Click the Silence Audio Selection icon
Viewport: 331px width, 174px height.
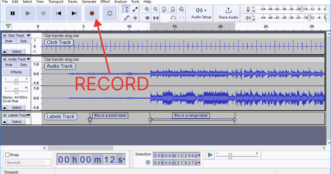tap(156, 18)
